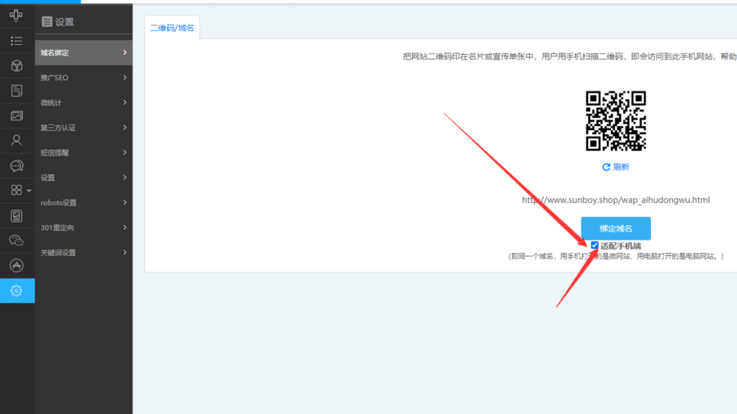Screen dimensions: 737x414
Task: Expand chevron next to 推广SEO
Action: (124, 77)
